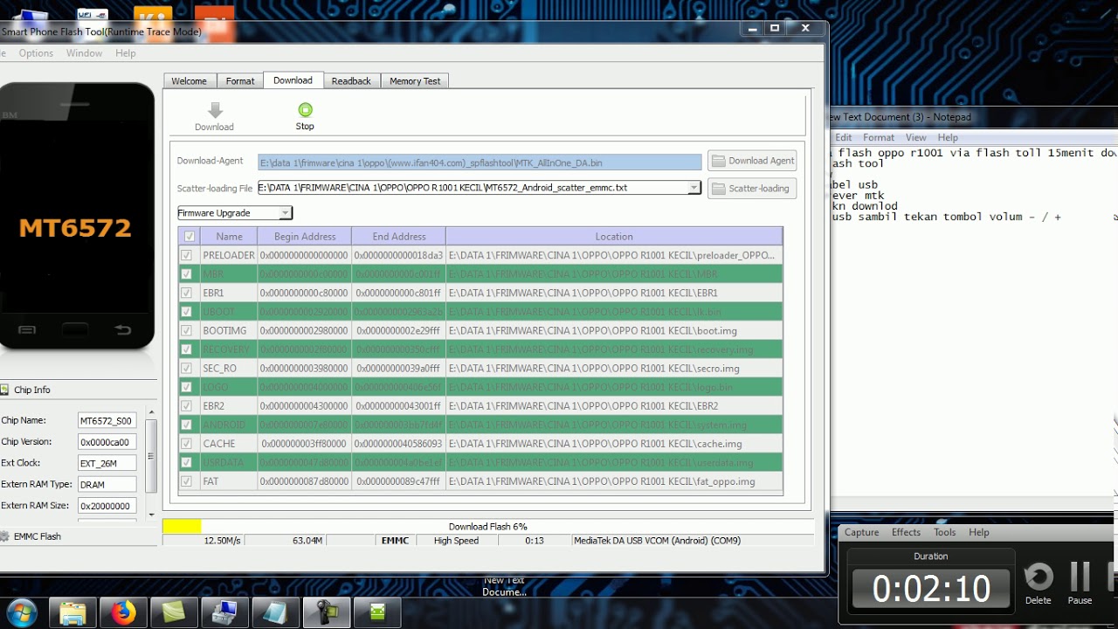Screen dimensions: 1118x629
Task: Open Windows Start orb
Action: [x=21, y=612]
